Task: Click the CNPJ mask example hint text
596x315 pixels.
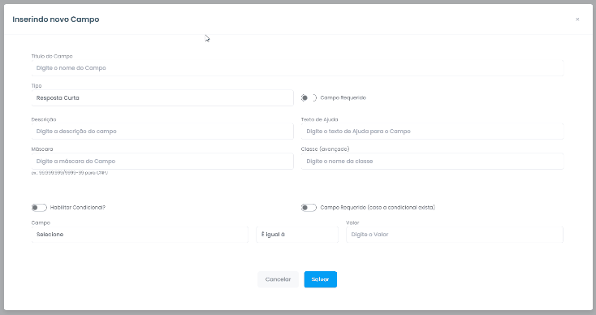Action: [70, 173]
